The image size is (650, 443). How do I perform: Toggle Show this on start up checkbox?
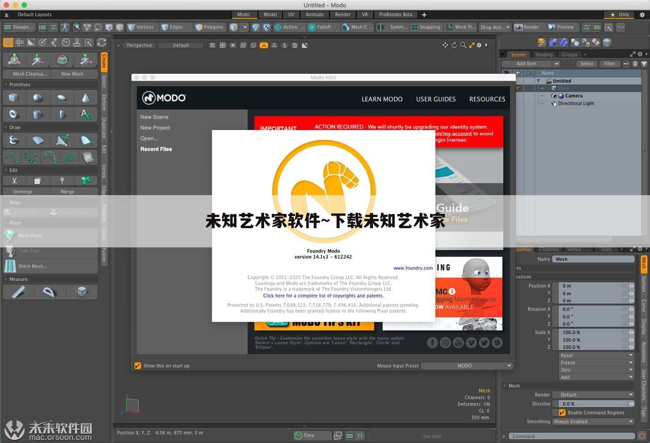(138, 366)
